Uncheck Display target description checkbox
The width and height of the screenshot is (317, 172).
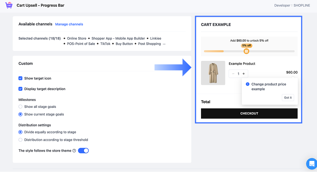coord(21,89)
